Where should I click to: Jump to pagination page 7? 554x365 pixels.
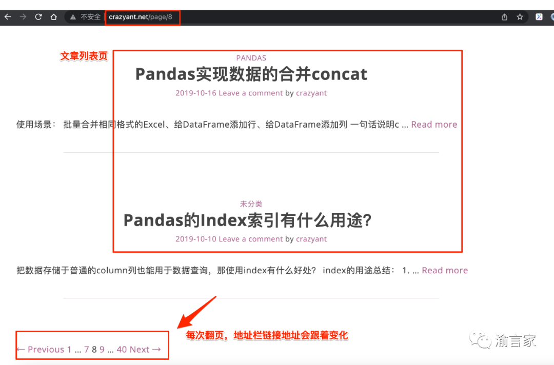pyautogui.click(x=87, y=350)
